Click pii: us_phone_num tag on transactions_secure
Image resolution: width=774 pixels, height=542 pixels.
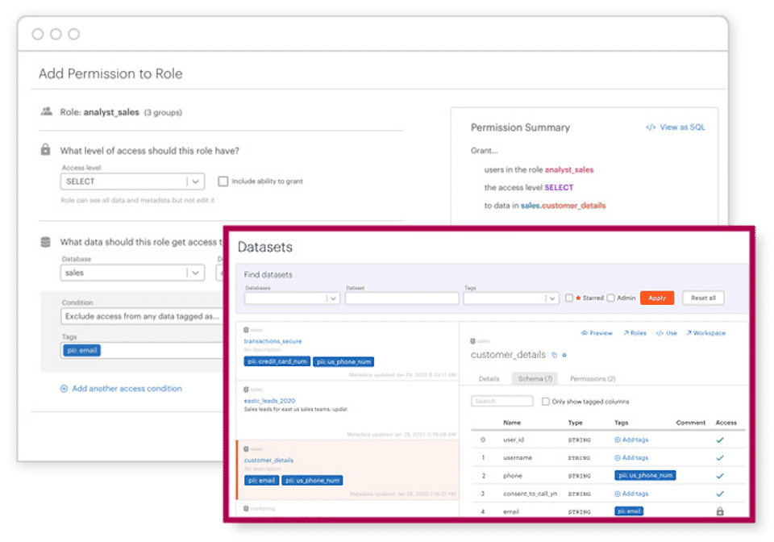tap(343, 362)
